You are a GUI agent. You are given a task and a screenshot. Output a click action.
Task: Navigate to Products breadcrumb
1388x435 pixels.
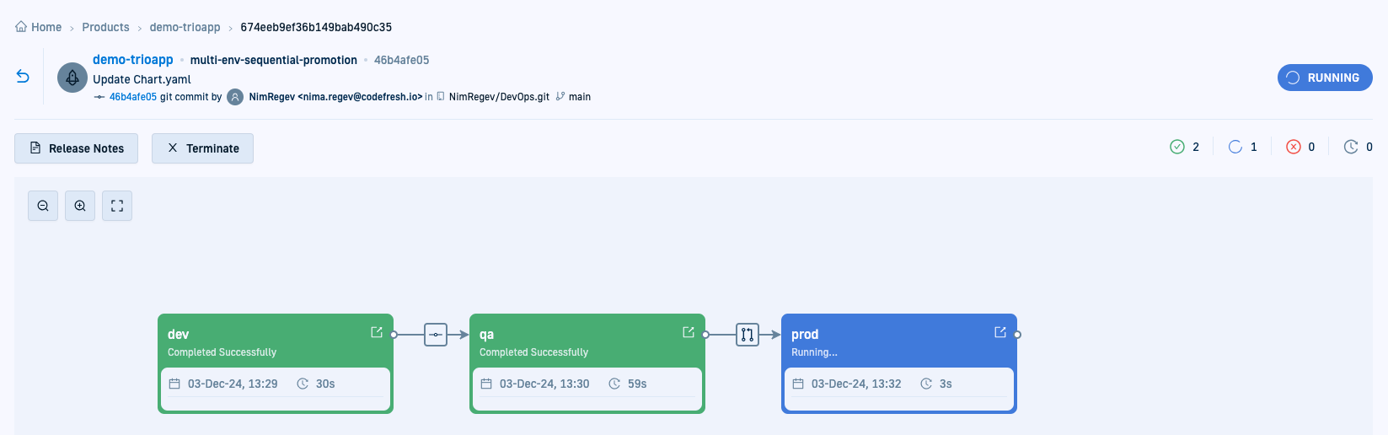(105, 27)
